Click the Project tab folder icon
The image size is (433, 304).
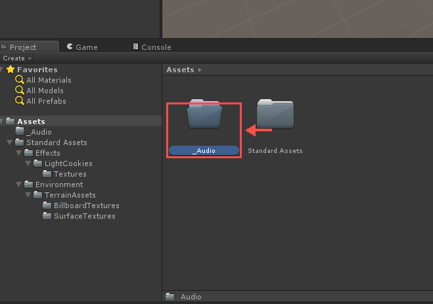3,47
